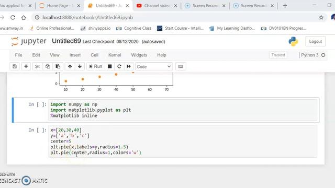Open the View menu
335x188 pixels.
(54, 55)
